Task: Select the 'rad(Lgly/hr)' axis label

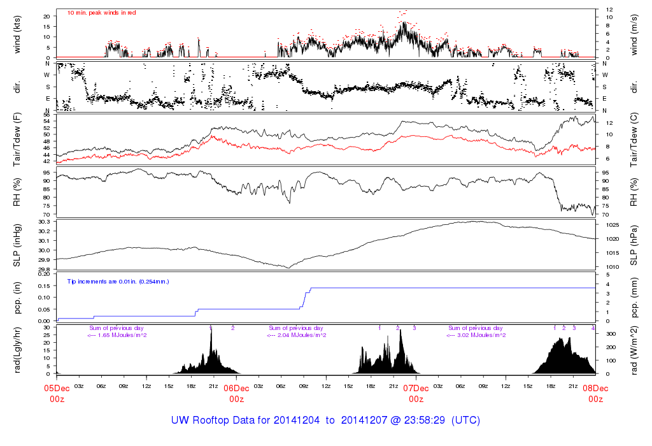Action: pyautogui.click(x=17, y=350)
